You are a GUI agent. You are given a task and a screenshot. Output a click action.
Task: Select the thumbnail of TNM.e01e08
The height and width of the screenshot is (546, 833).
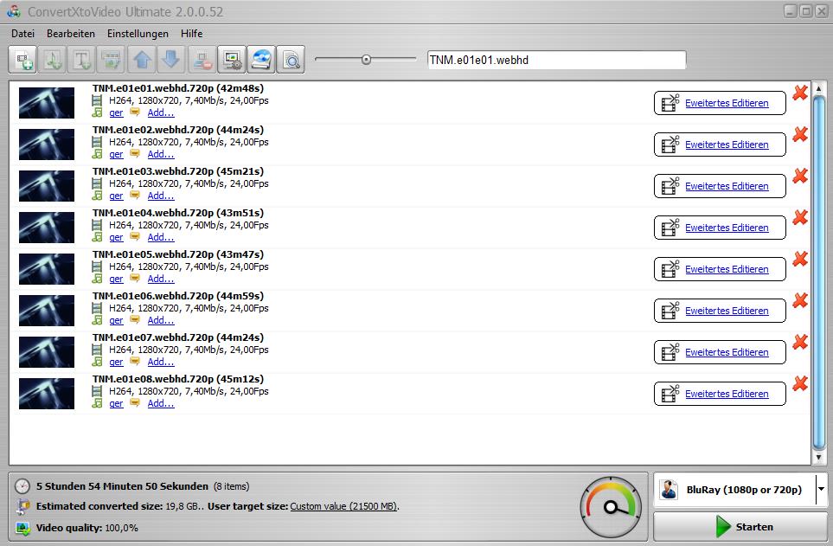(47, 394)
